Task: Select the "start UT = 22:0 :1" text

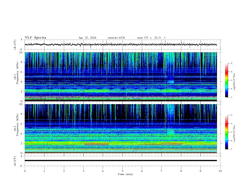Action: point(151,38)
